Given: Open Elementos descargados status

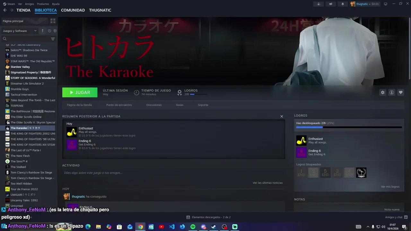Looking at the screenshot, I should 208,217.
